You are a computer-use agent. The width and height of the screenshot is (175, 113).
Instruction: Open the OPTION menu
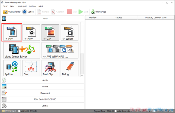(32, 7)
